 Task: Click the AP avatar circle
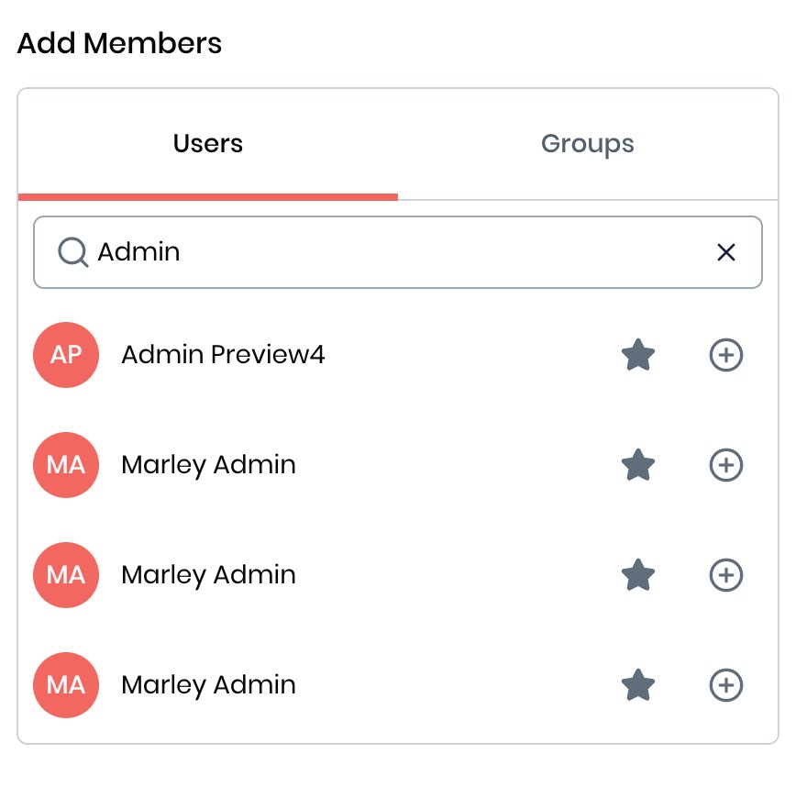[66, 355]
